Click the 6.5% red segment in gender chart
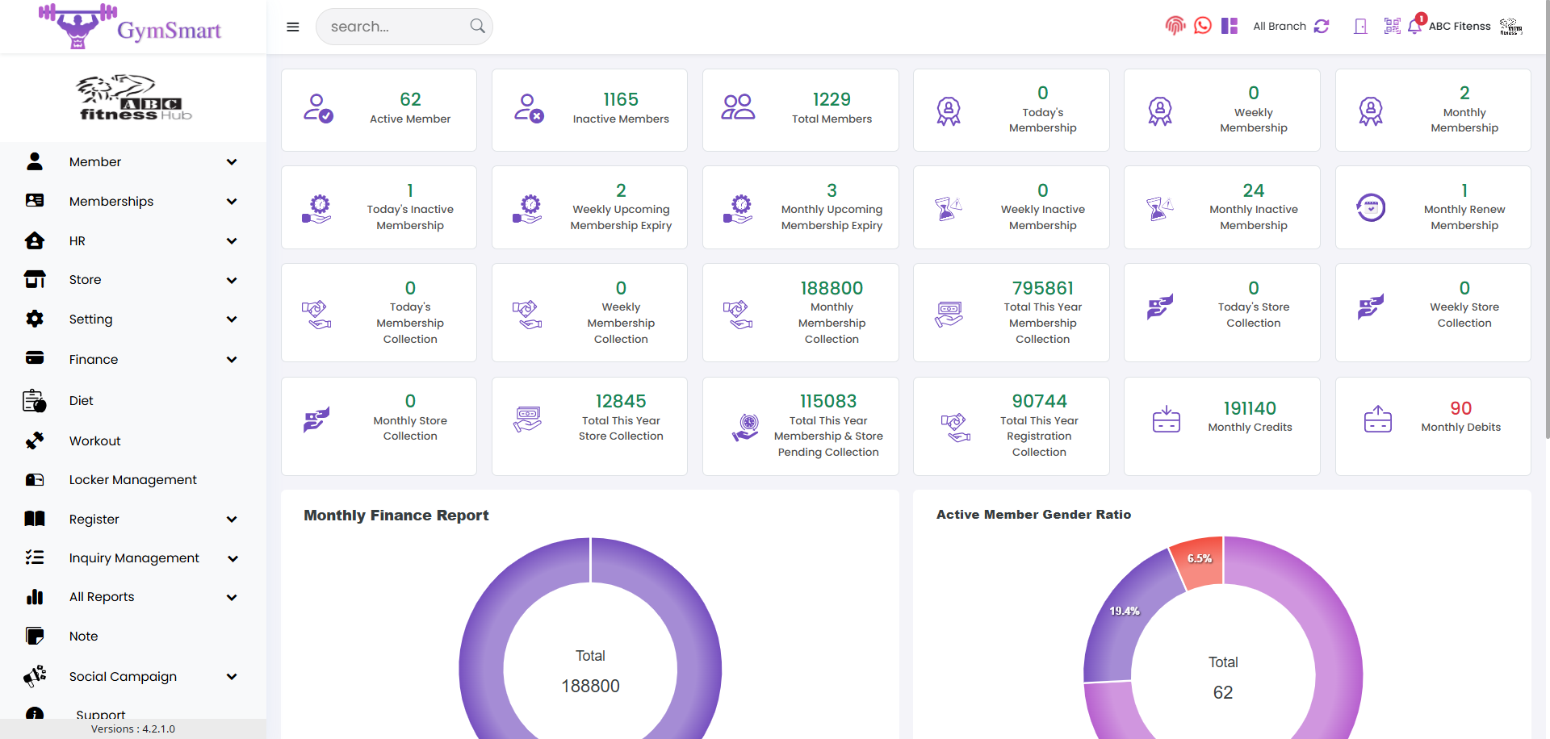This screenshot has height=739, width=1550. click(1200, 562)
